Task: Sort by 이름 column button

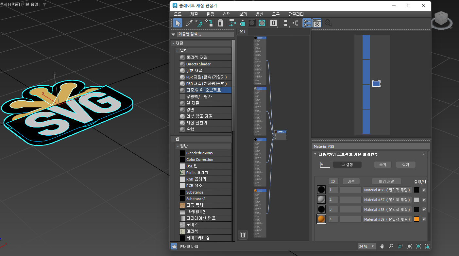Action: point(351,181)
